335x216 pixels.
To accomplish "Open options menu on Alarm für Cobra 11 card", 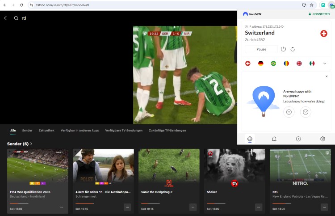I will [x=127, y=207].
